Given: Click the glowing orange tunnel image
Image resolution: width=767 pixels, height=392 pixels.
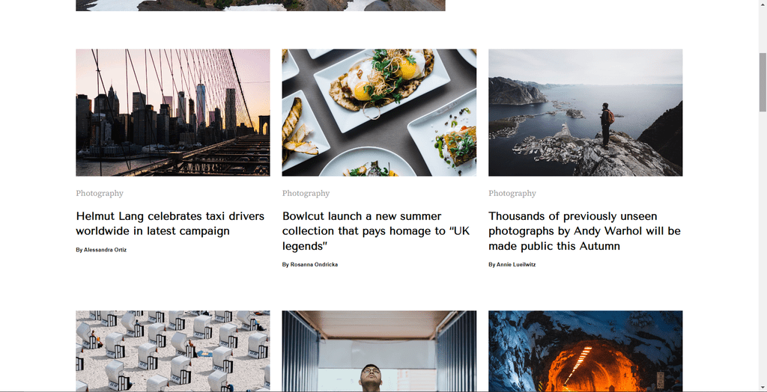Looking at the screenshot, I should pyautogui.click(x=586, y=351).
